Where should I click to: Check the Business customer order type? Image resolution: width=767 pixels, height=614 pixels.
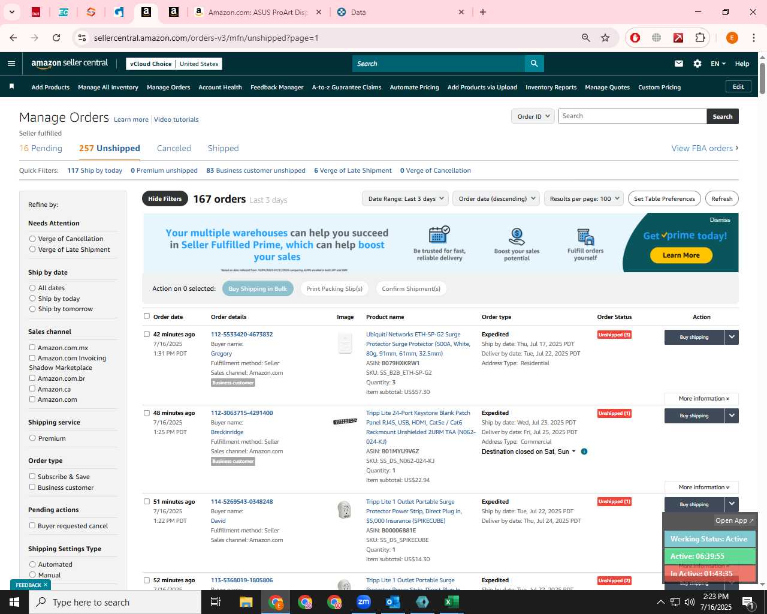coord(32,487)
